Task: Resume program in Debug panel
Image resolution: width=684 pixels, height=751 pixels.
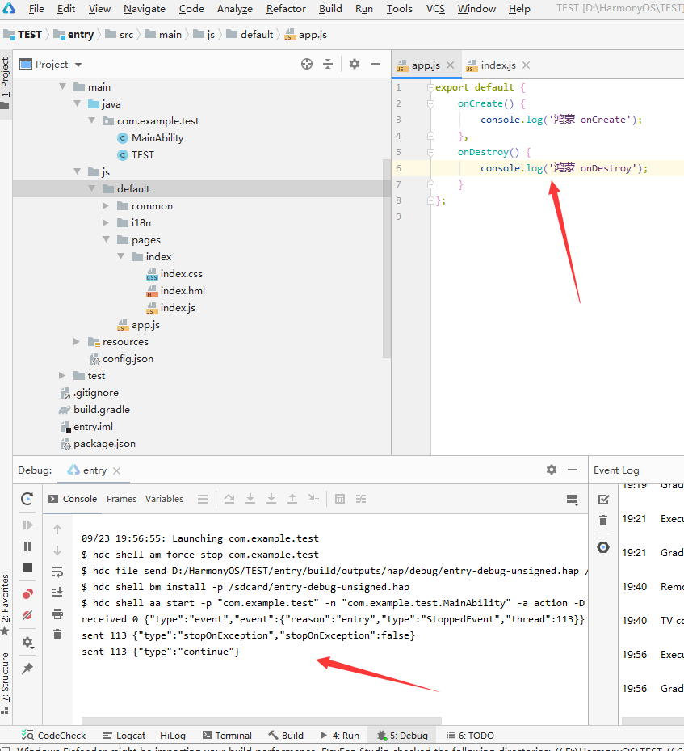Action: pyautogui.click(x=27, y=525)
